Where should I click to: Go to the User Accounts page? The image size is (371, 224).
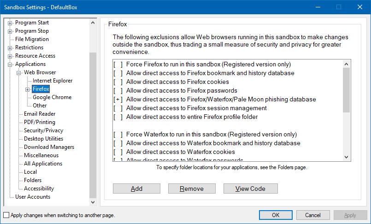[33, 197]
